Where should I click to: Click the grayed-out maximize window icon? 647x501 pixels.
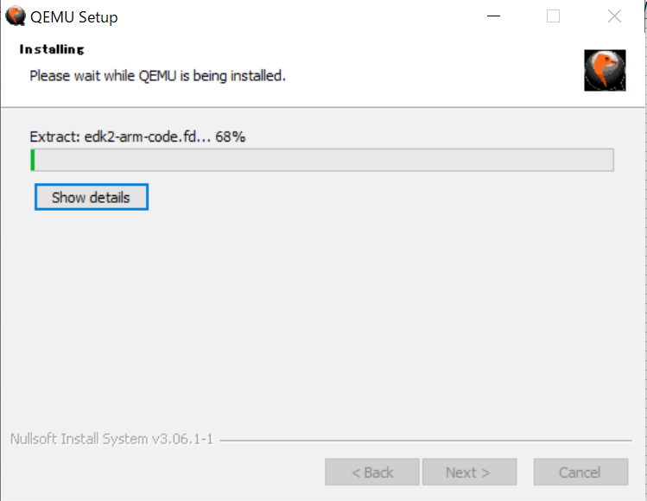pos(553,16)
